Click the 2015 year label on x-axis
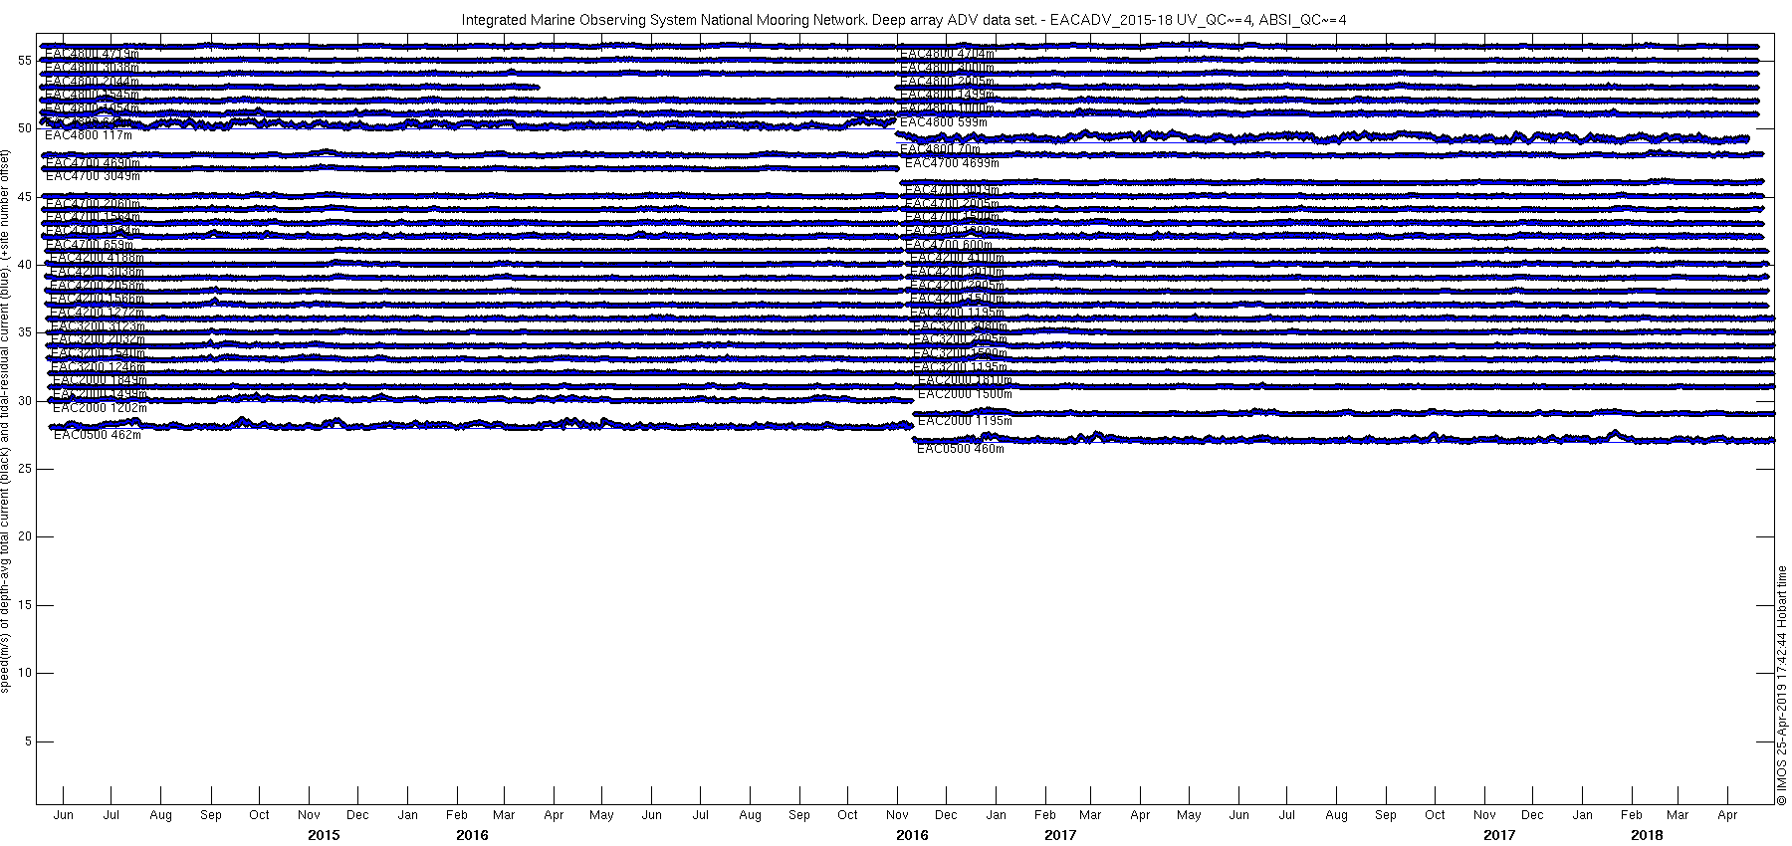Image resolution: width=1792 pixels, height=846 pixels. [324, 835]
